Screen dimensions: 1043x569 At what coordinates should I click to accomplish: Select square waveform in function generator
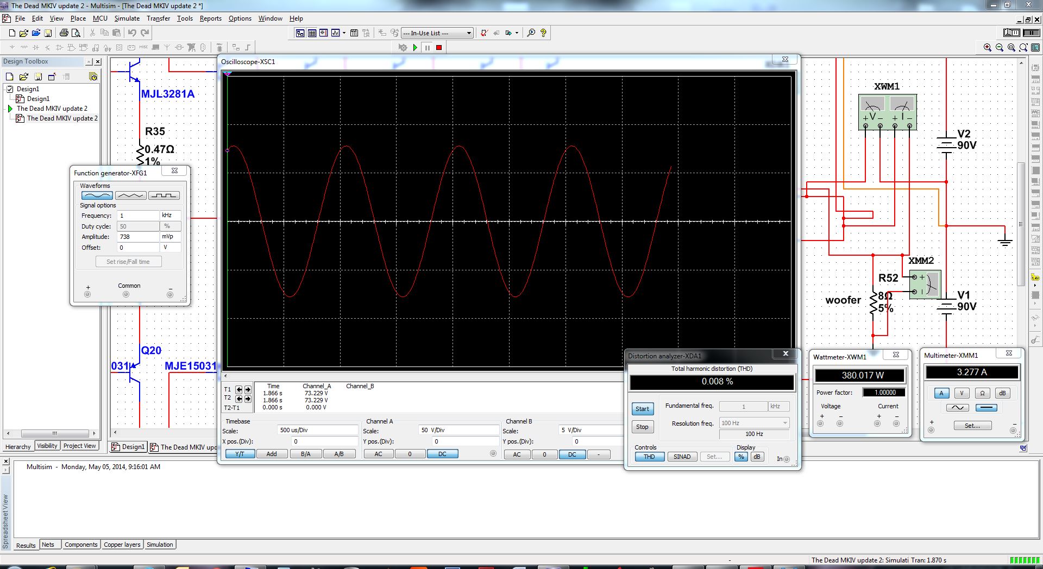tap(164, 195)
